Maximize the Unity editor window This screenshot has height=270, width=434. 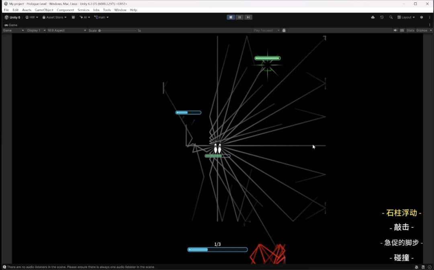[415, 4]
